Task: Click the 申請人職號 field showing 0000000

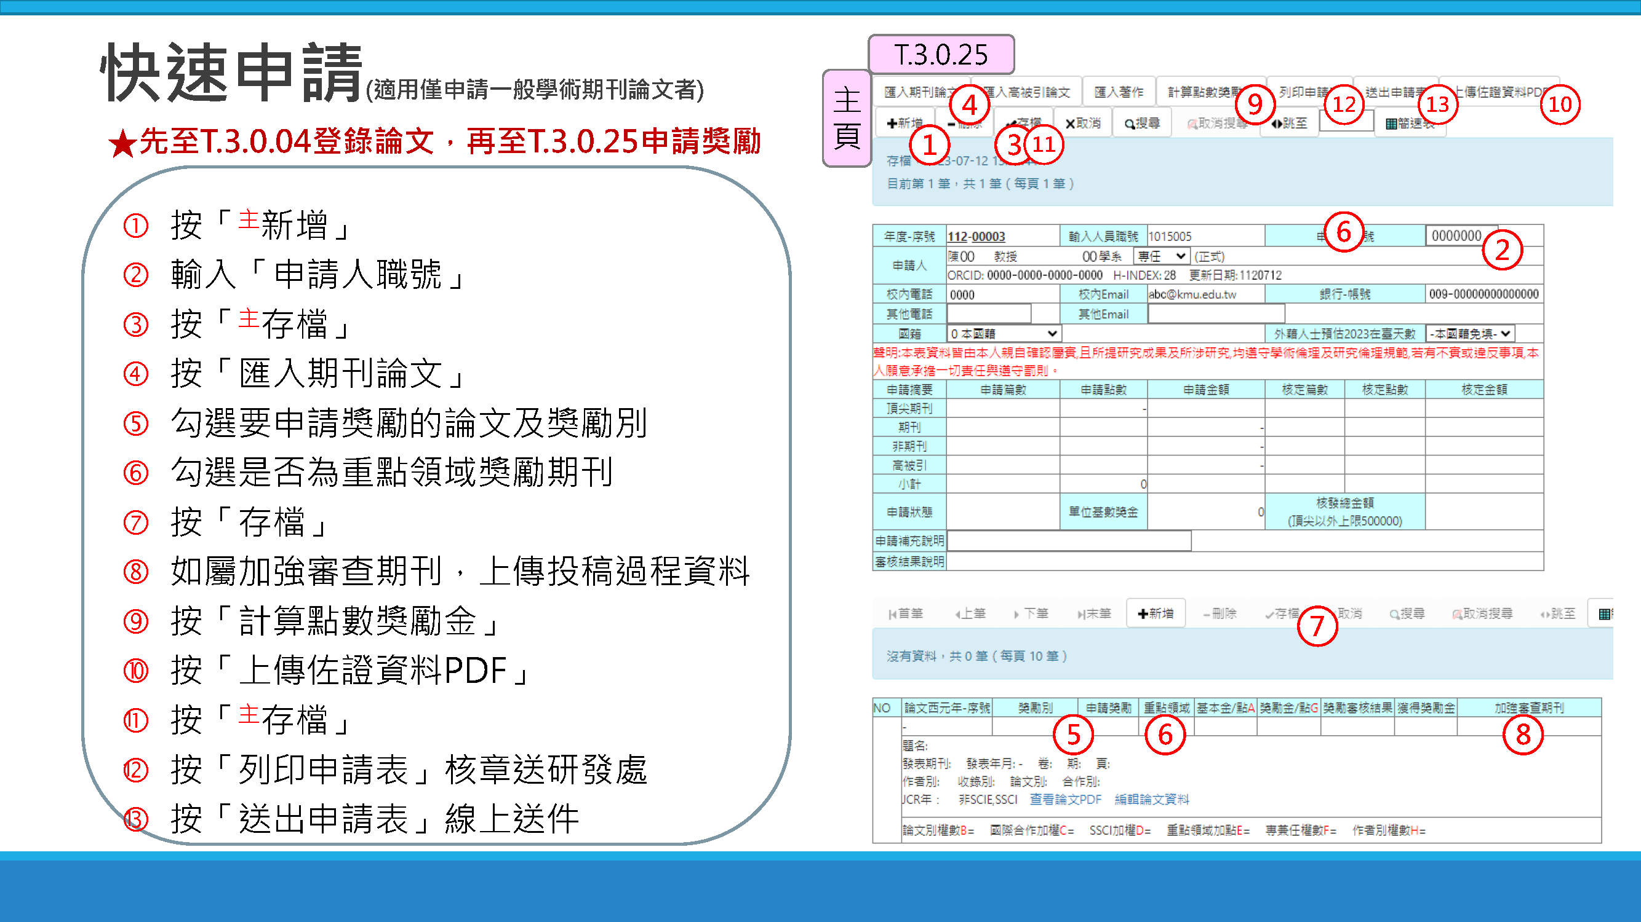Action: click(1461, 236)
